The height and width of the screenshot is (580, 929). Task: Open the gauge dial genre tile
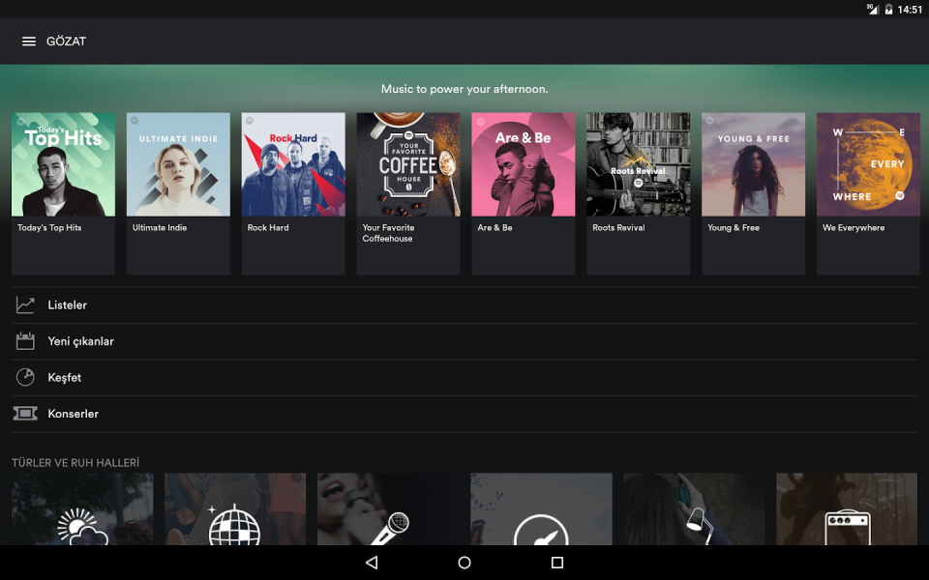tap(541, 509)
